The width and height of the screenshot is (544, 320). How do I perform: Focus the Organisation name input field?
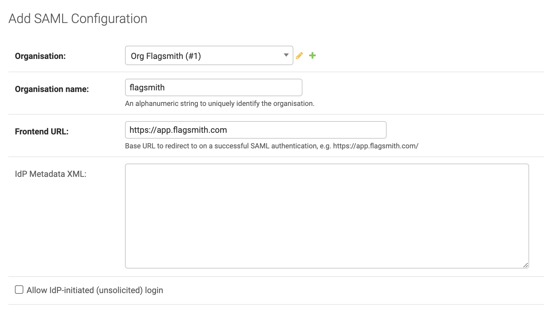coord(214,87)
